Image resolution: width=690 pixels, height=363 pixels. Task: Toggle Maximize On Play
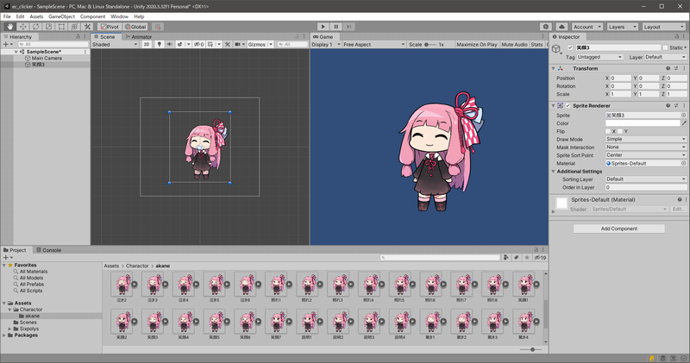click(477, 45)
